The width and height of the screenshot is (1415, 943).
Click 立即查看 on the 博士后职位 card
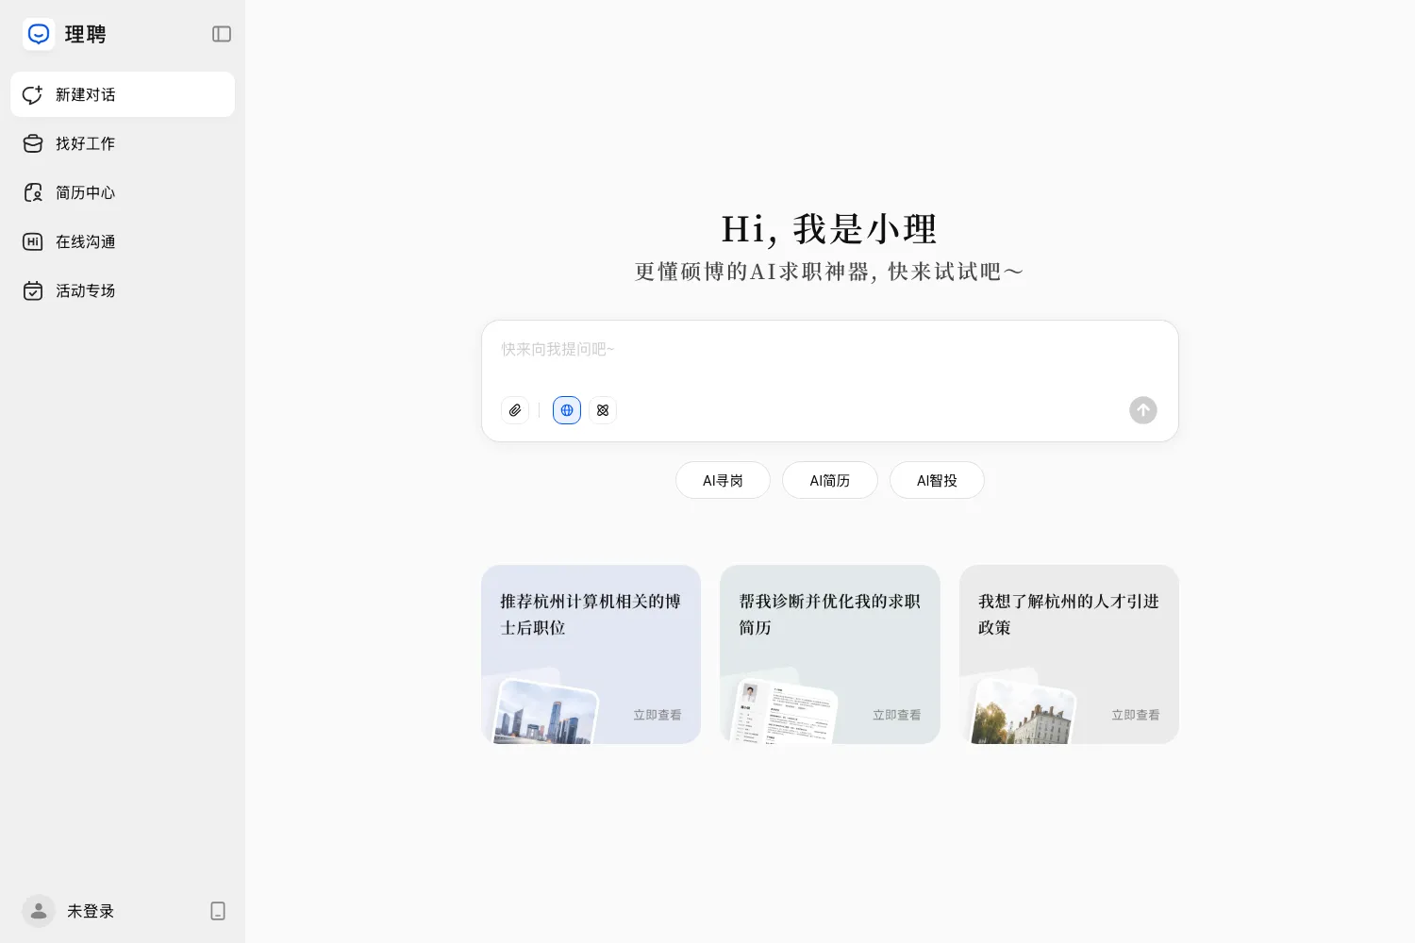tap(658, 715)
